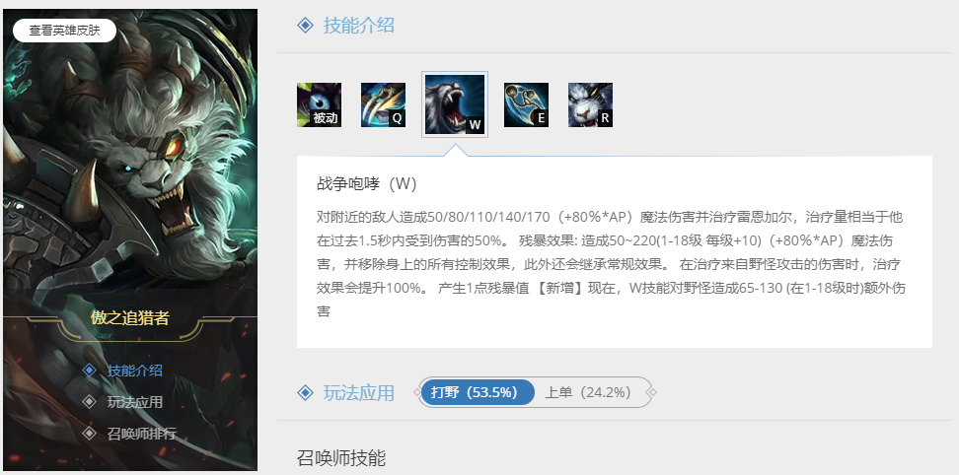Open 召唤师排行 in sidebar navigation

click(142, 434)
